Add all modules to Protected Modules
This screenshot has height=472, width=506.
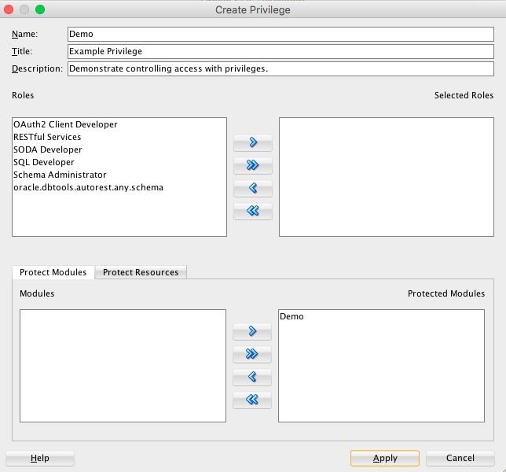[x=252, y=355]
